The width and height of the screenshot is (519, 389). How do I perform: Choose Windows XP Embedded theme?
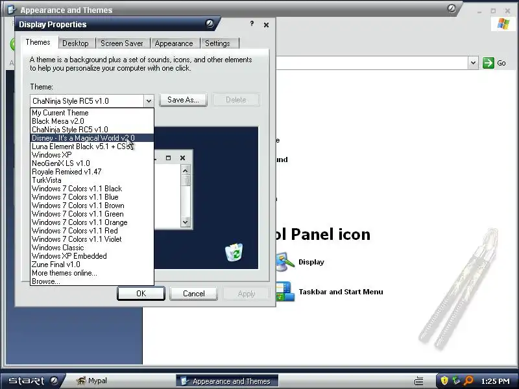pyautogui.click(x=92, y=256)
